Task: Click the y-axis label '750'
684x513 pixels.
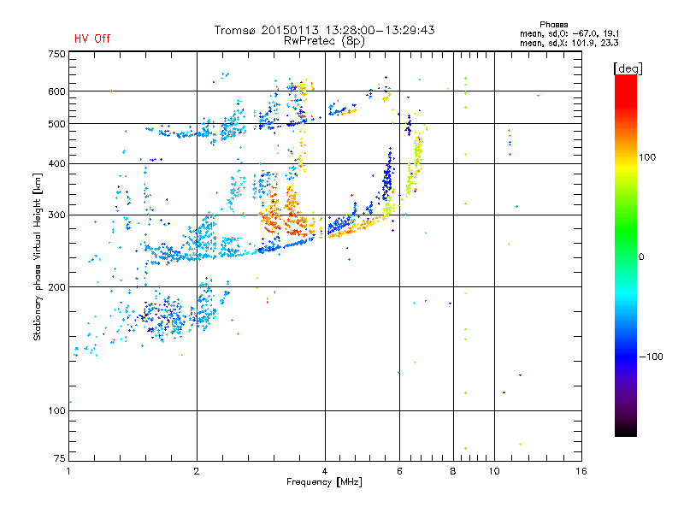Action: [56, 54]
